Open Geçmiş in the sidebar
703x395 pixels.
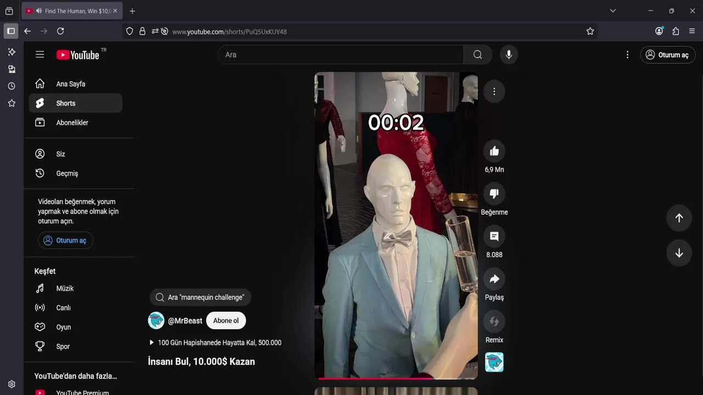[x=76, y=173]
